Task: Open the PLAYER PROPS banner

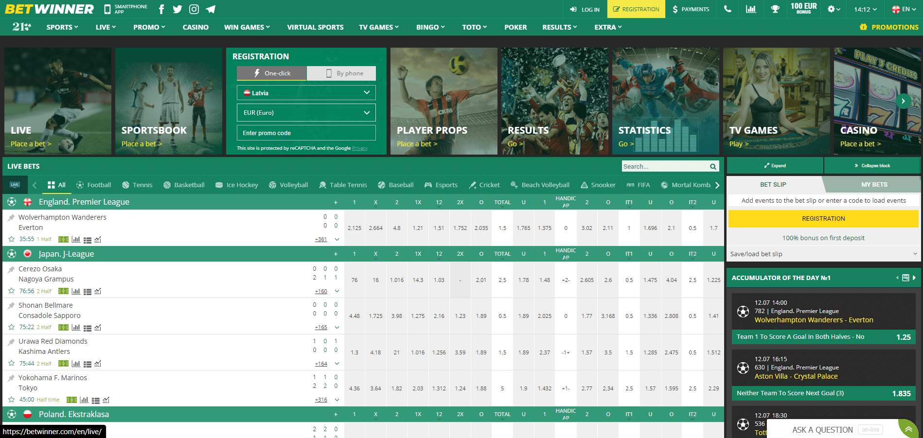Action: click(444, 101)
